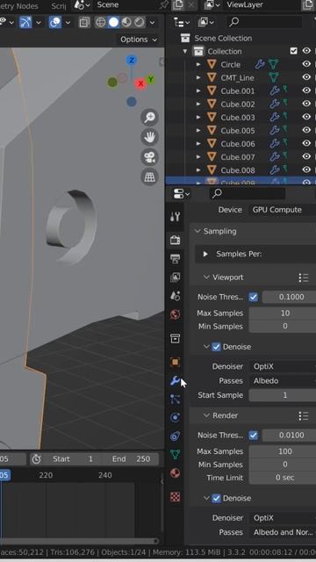The image size is (316, 562).
Task: Open Viewport Denoiser OptiX dropdown
Action: pyautogui.click(x=283, y=366)
